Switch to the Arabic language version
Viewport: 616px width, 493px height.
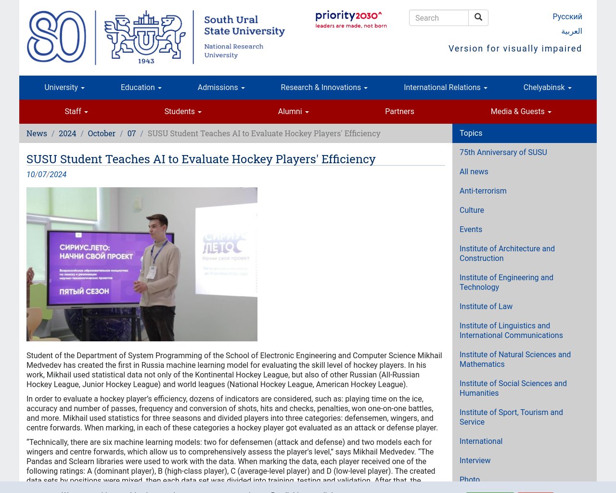click(x=572, y=31)
